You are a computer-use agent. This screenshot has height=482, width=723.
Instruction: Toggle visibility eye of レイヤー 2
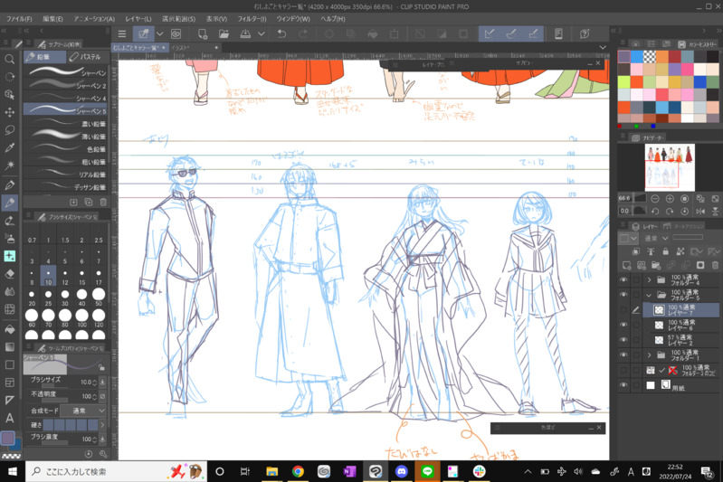pyautogui.click(x=623, y=340)
